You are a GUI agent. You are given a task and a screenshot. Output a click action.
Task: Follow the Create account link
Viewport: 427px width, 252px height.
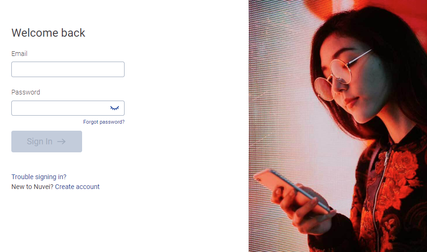point(77,187)
